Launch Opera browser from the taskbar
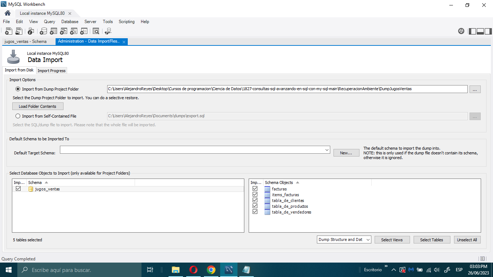 (193, 270)
